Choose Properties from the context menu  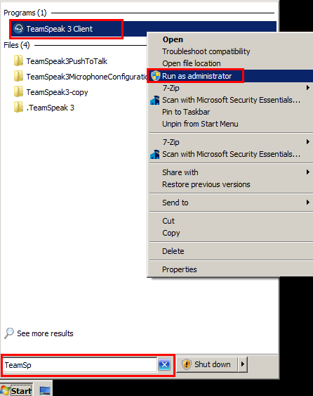(x=179, y=269)
